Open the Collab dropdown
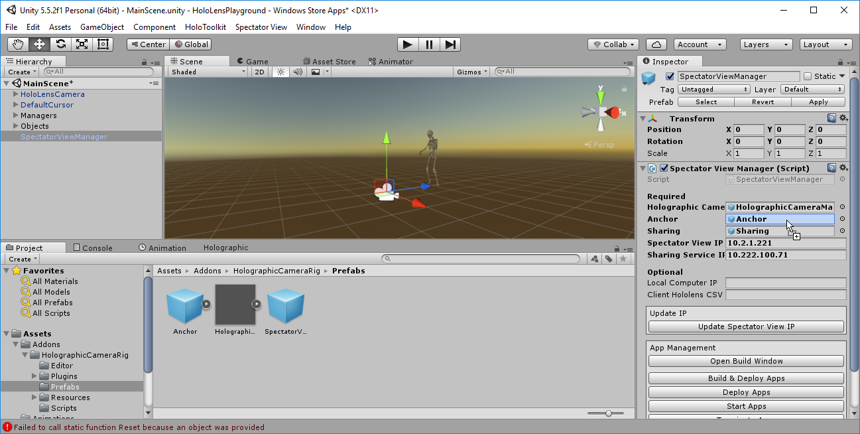Image resolution: width=860 pixels, height=434 pixels. pyautogui.click(x=613, y=44)
